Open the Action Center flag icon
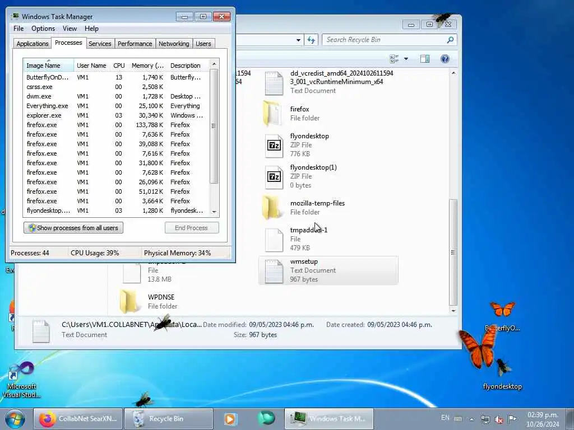 click(512, 419)
